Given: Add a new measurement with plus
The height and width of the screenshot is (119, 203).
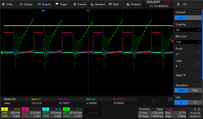Looking at the screenshot, I should [x=153, y=101].
